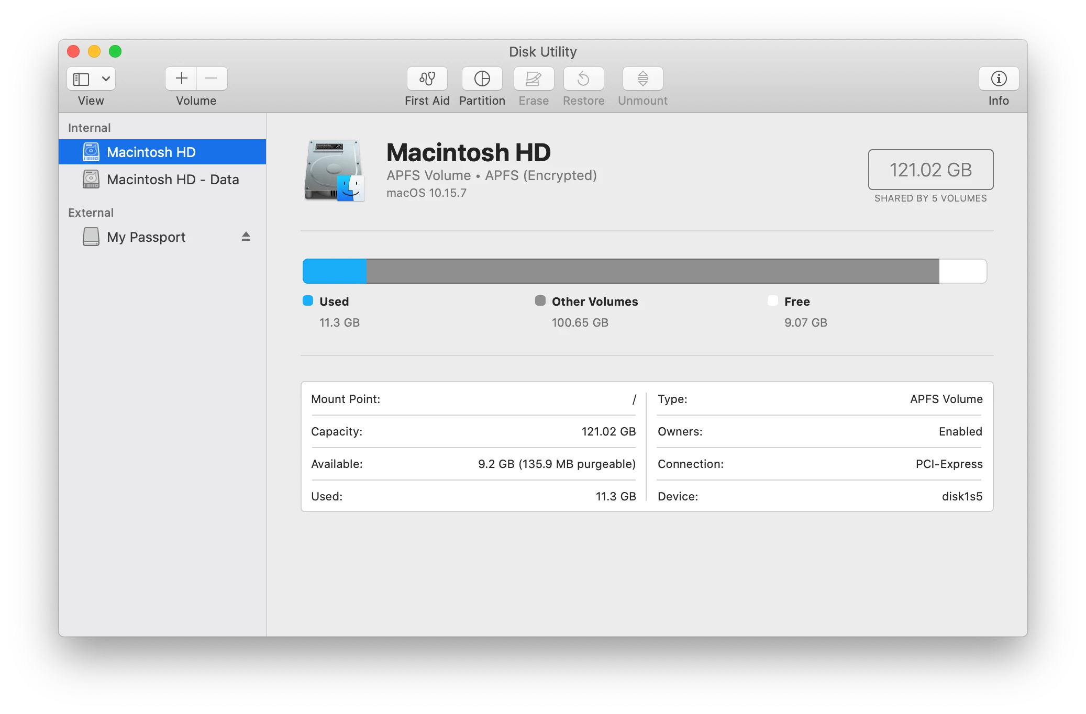
Task: Eject My Passport drive
Action: click(246, 237)
